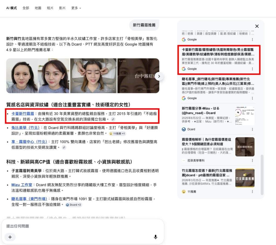Click 菈菲美學專科 source name
The width and height of the screenshot is (276, 245).
196,160
